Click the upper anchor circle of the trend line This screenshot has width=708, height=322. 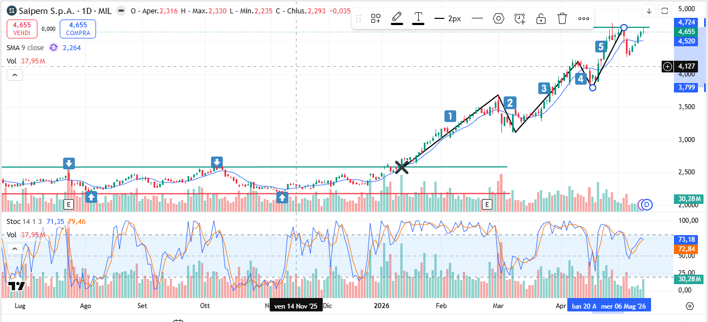(x=624, y=27)
